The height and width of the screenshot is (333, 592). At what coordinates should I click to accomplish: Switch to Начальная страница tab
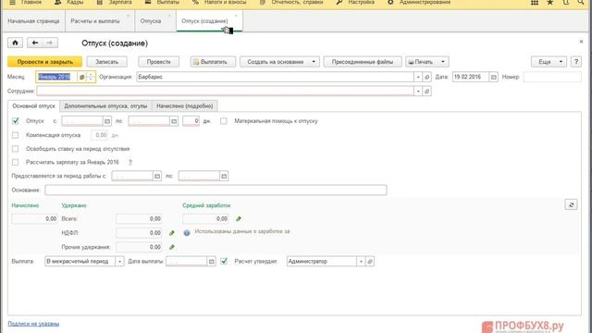[x=33, y=21]
